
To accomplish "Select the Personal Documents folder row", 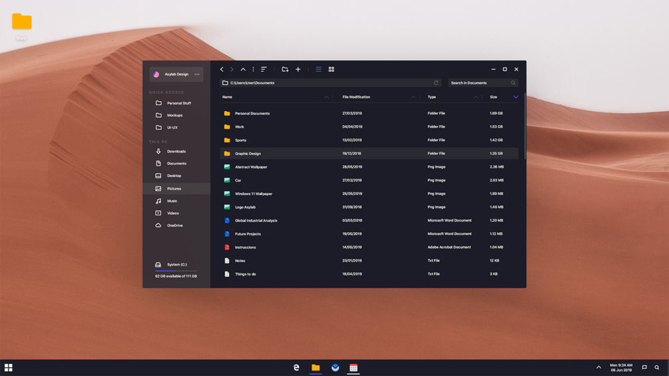I will 369,113.
